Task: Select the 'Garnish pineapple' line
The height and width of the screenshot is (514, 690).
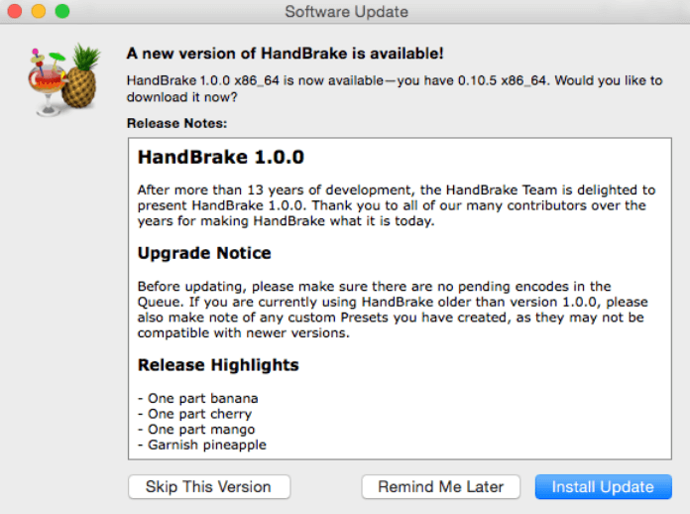Action: (202, 445)
